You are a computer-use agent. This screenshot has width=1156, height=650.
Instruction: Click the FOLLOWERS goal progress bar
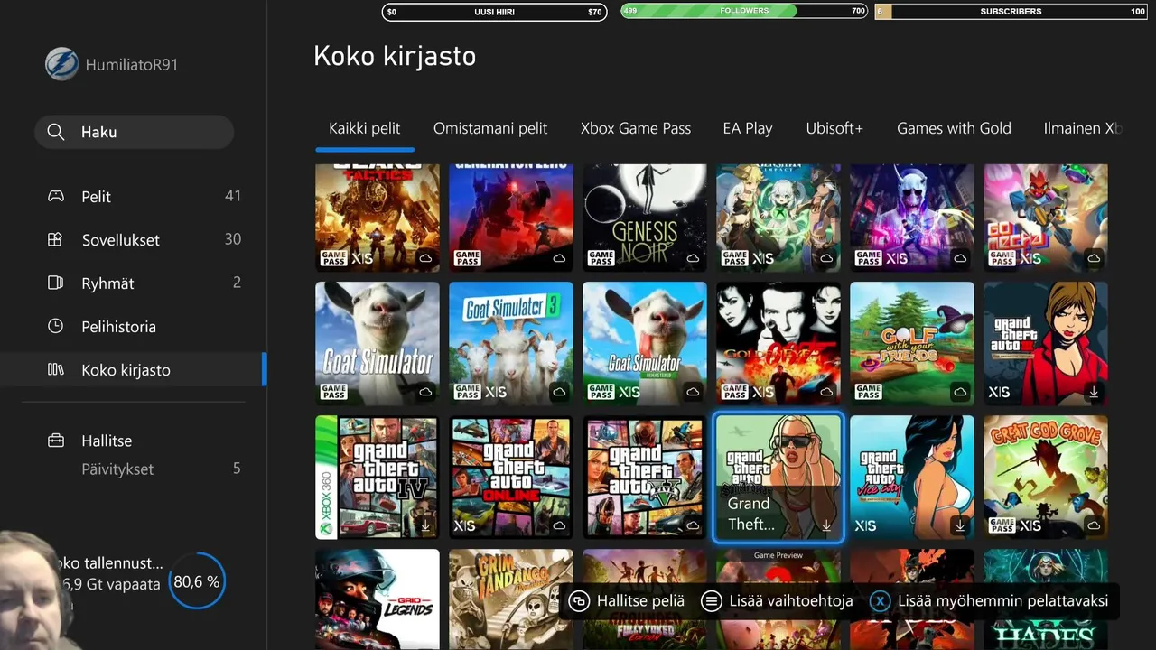pos(744,11)
